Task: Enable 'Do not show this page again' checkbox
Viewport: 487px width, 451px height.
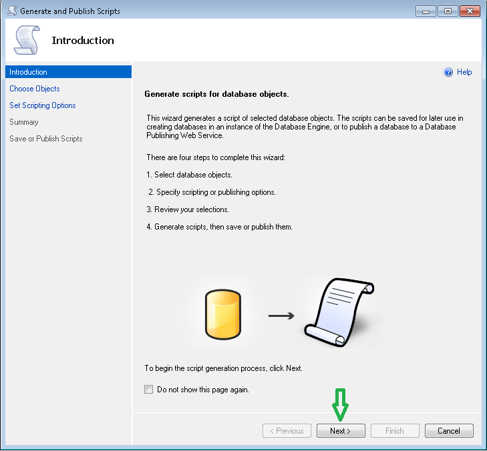Action: pyautogui.click(x=149, y=390)
